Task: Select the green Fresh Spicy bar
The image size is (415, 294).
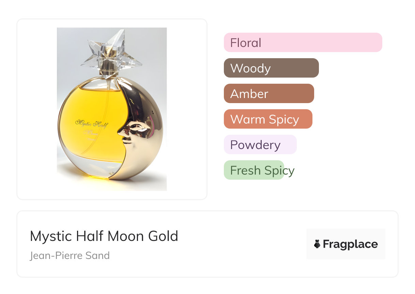Action: click(254, 170)
